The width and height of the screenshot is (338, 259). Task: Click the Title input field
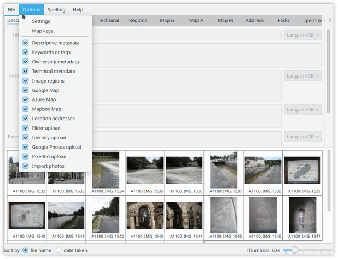click(187, 35)
